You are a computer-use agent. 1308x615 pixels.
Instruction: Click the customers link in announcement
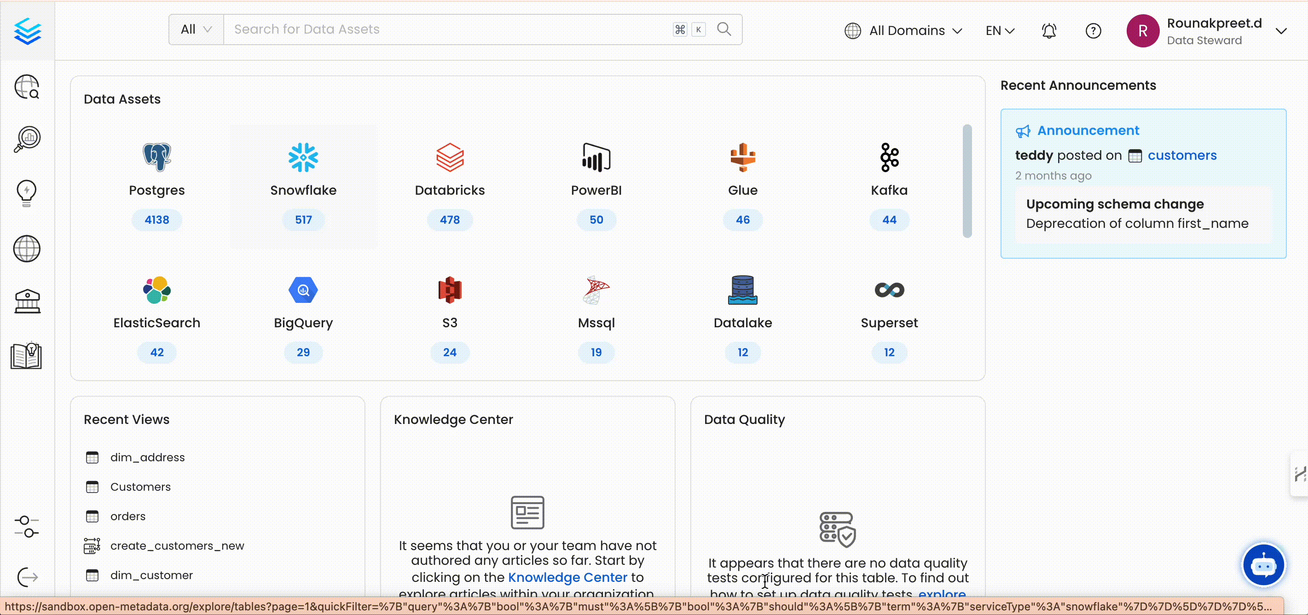tap(1181, 156)
